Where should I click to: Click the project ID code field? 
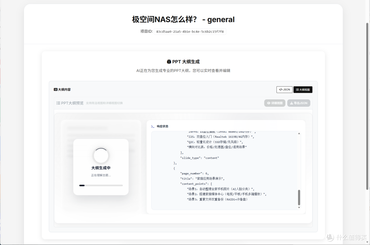click(x=190, y=32)
